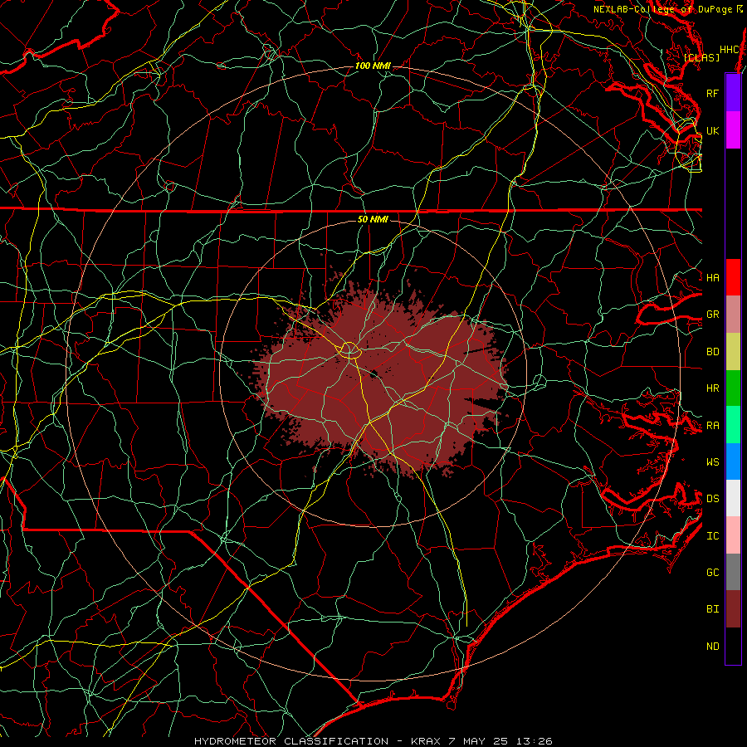
Task: Click the HA red legend swatch
Action: click(733, 277)
